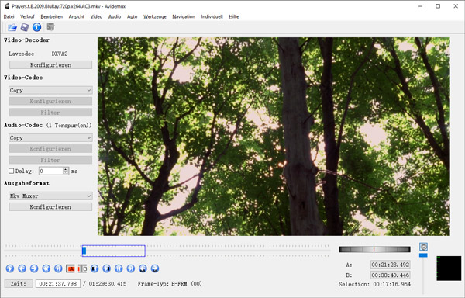Image resolution: width=465 pixels, height=298 pixels.
Task: Start playback with the Play button
Action: 10,269
